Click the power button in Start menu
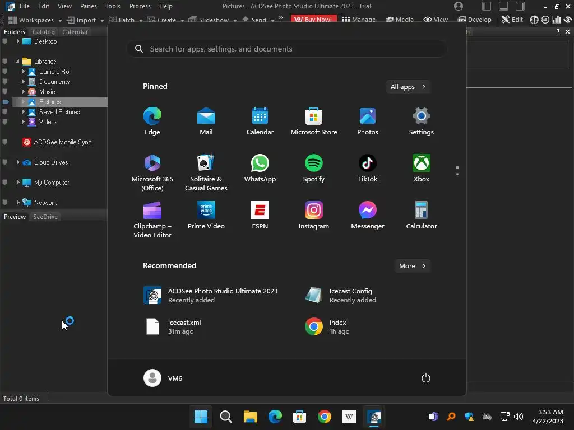 426,378
